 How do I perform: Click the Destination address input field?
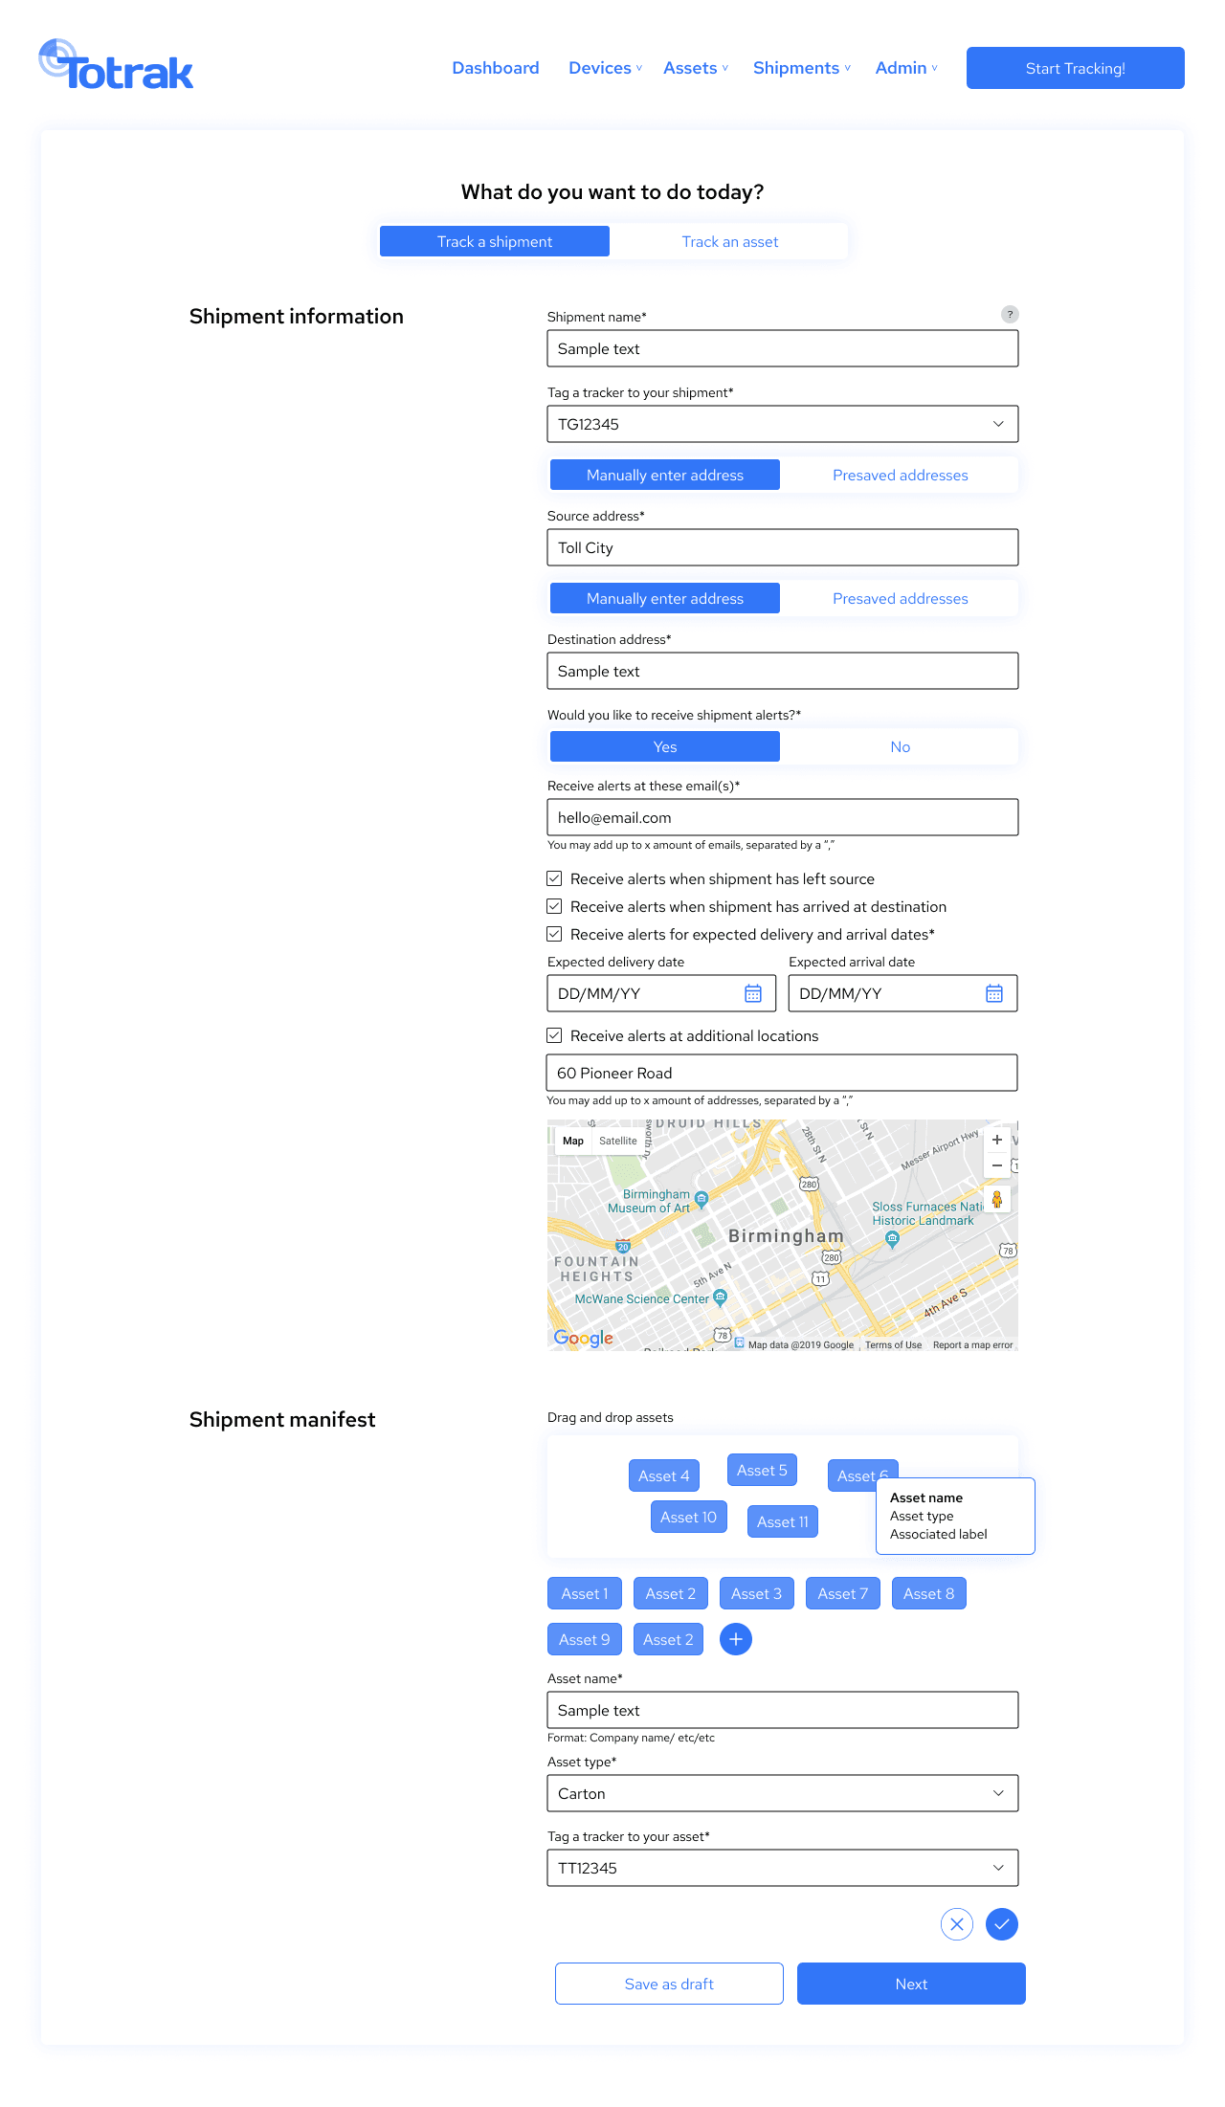pos(783,671)
